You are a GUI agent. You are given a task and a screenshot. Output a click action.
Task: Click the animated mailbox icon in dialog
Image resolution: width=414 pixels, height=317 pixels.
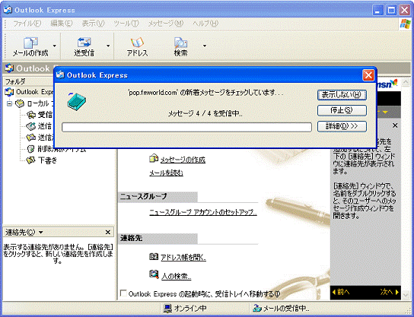(x=76, y=101)
